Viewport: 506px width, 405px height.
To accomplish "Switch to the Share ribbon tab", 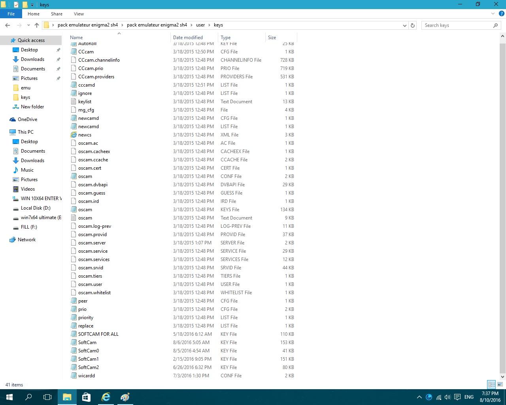I will pyautogui.click(x=57, y=14).
